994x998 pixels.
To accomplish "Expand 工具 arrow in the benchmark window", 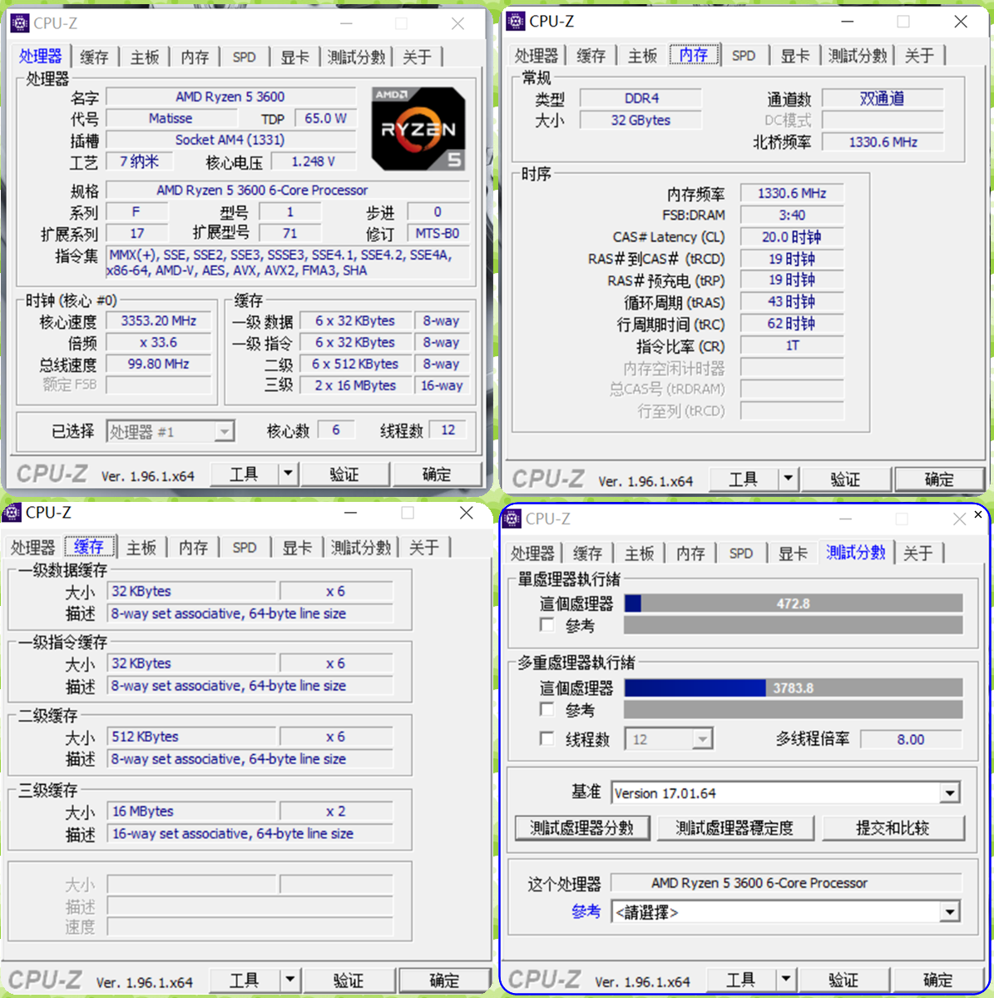I will click(x=787, y=978).
